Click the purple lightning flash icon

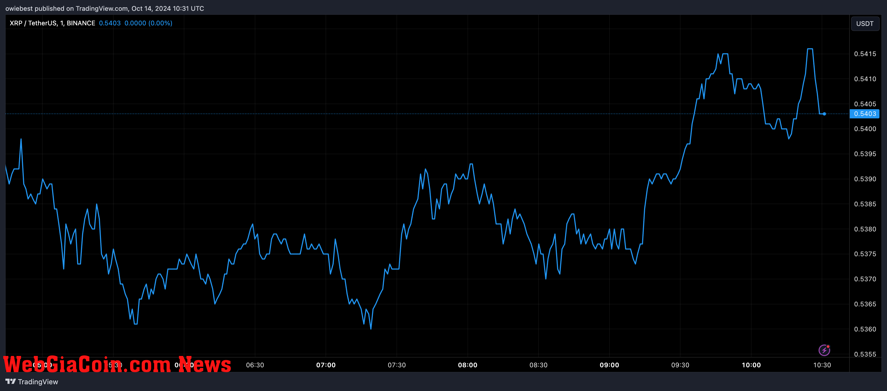824,350
